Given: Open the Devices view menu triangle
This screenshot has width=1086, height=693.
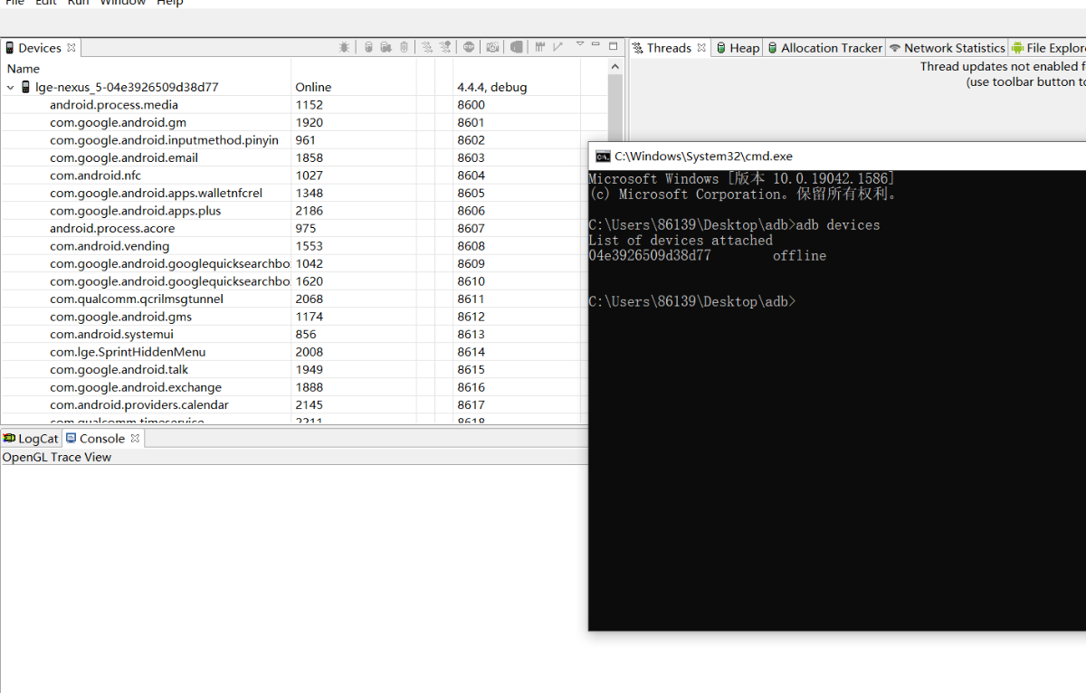Looking at the screenshot, I should point(580,44).
